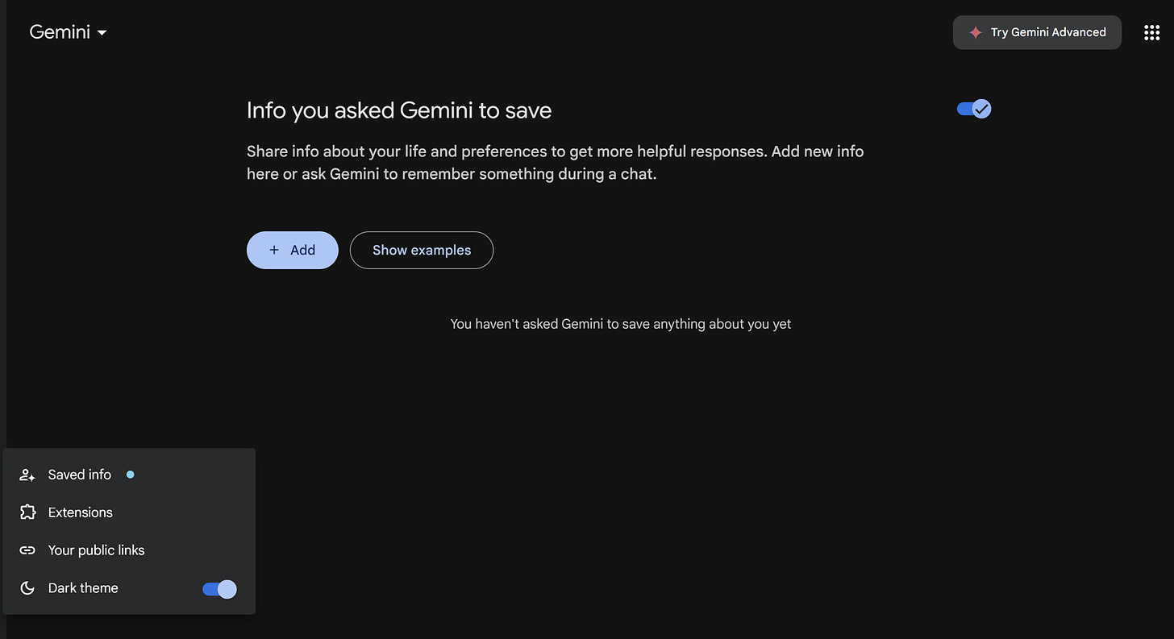Click text 'You haven't asked Gemini to save anything'

(621, 324)
